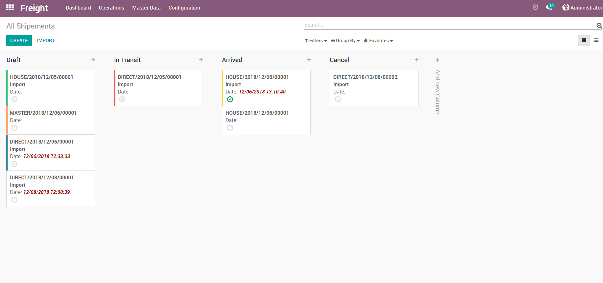Image resolution: width=603 pixels, height=283 pixels.
Task: Click activity clock on MASTER/2018/12/06/00001 card
Action: click(x=15, y=128)
